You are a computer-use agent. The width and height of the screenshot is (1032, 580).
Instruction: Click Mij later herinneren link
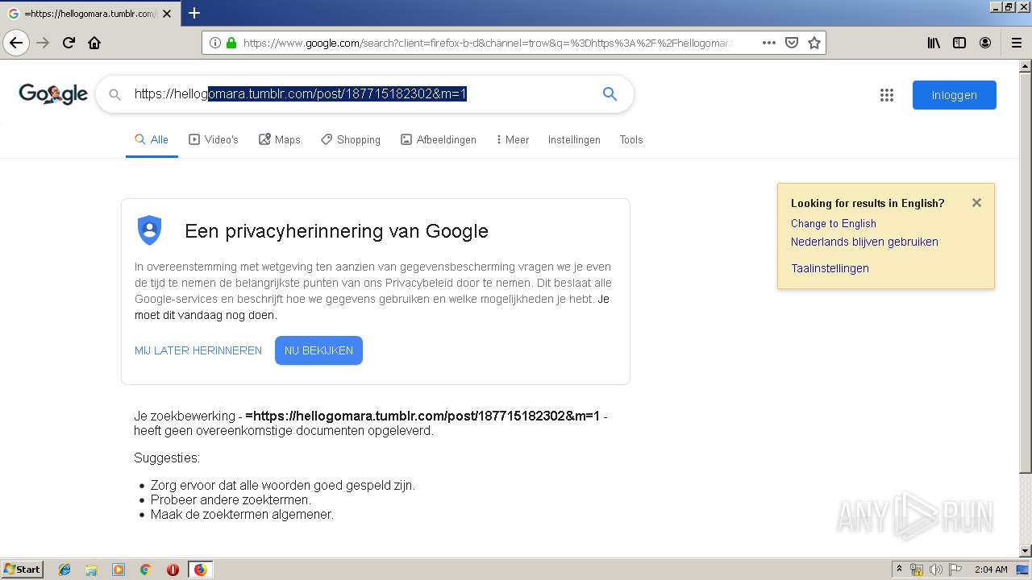click(198, 350)
